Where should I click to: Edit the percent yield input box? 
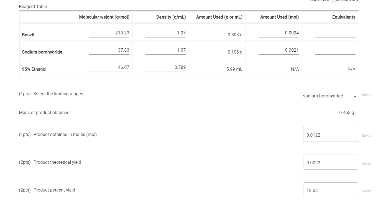[330, 190]
